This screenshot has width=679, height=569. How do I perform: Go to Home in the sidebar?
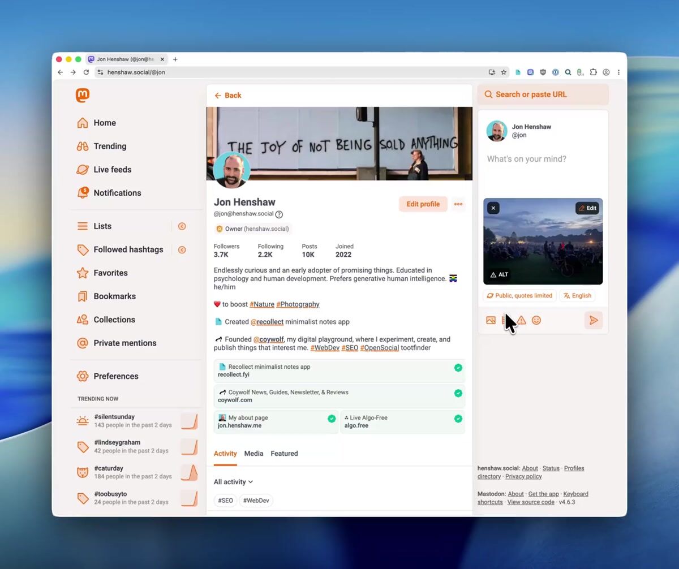tap(96, 123)
